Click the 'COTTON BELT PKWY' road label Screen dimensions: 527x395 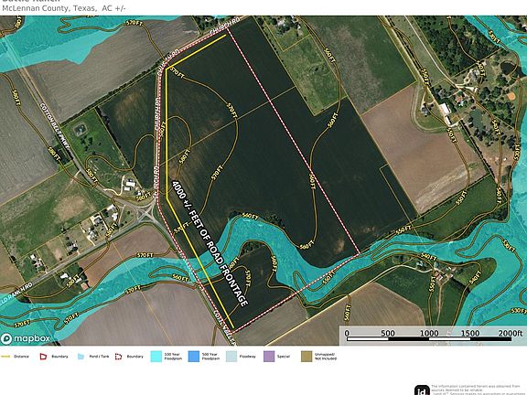[x=56, y=126]
